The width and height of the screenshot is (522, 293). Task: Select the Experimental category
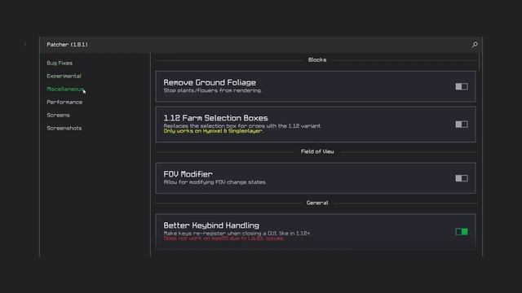pos(64,76)
